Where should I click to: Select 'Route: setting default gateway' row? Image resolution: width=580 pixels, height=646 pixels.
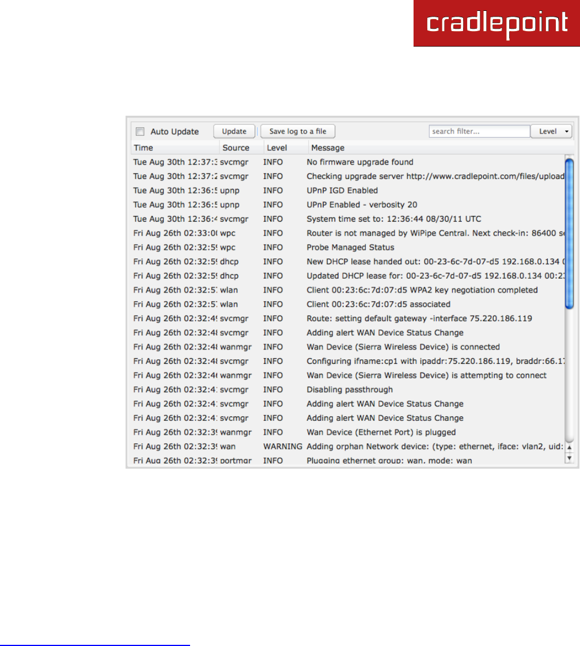[x=347, y=318]
